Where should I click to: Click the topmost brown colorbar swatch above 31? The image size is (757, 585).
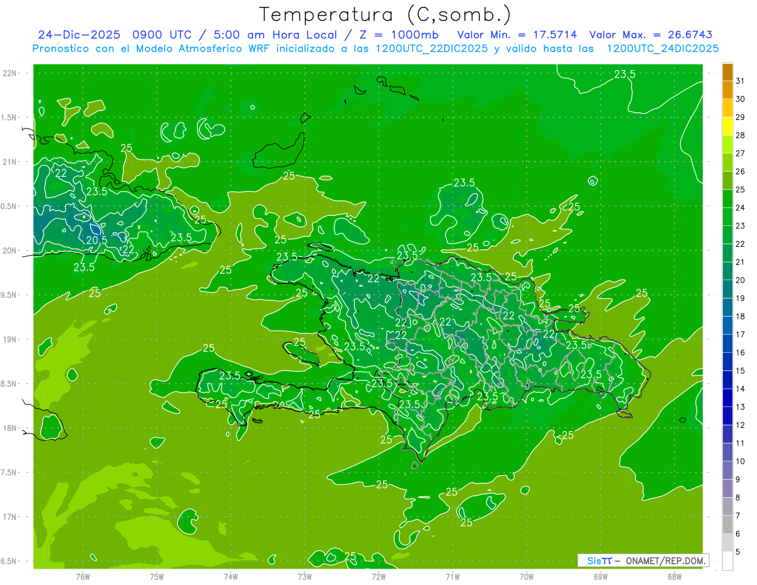pyautogui.click(x=728, y=73)
